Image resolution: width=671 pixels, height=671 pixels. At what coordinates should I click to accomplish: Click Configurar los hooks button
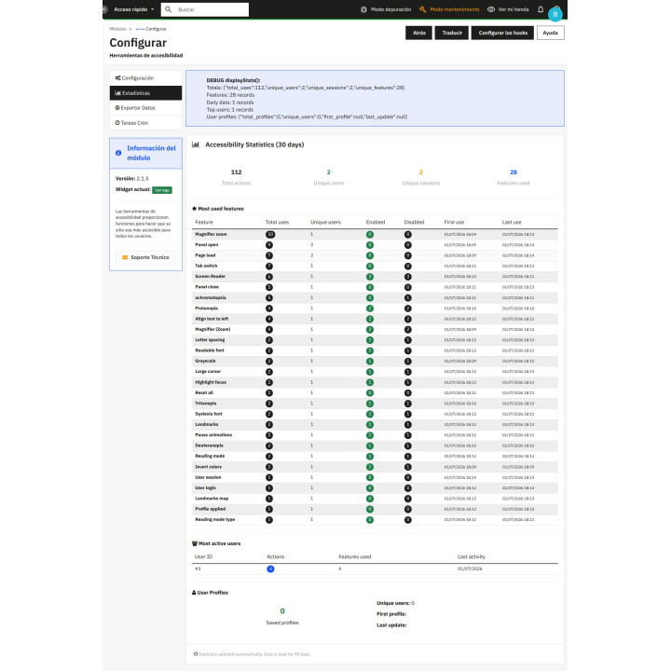click(x=502, y=33)
